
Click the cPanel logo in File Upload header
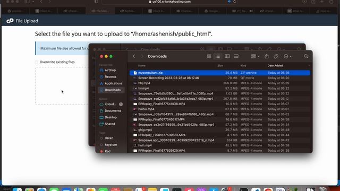(10, 21)
